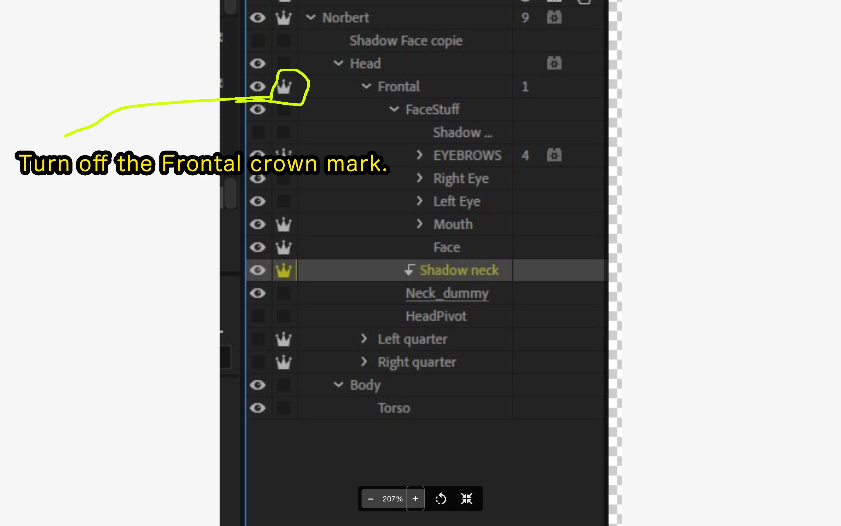The image size is (841, 526).
Task: Zoom out with the minus button
Action: click(x=371, y=499)
